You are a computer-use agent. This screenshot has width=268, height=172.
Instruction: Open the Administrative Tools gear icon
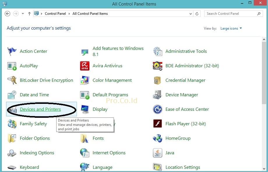click(158, 51)
